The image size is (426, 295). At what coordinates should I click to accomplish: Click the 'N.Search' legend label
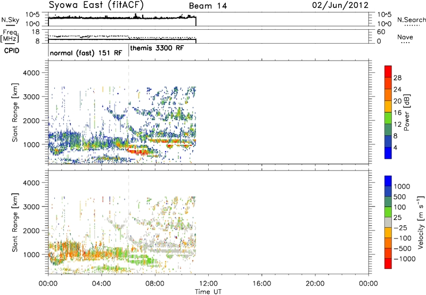tap(411, 20)
